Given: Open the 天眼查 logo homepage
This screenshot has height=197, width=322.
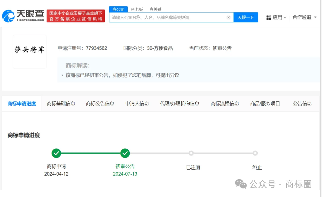Looking at the screenshot, I should [23, 16].
